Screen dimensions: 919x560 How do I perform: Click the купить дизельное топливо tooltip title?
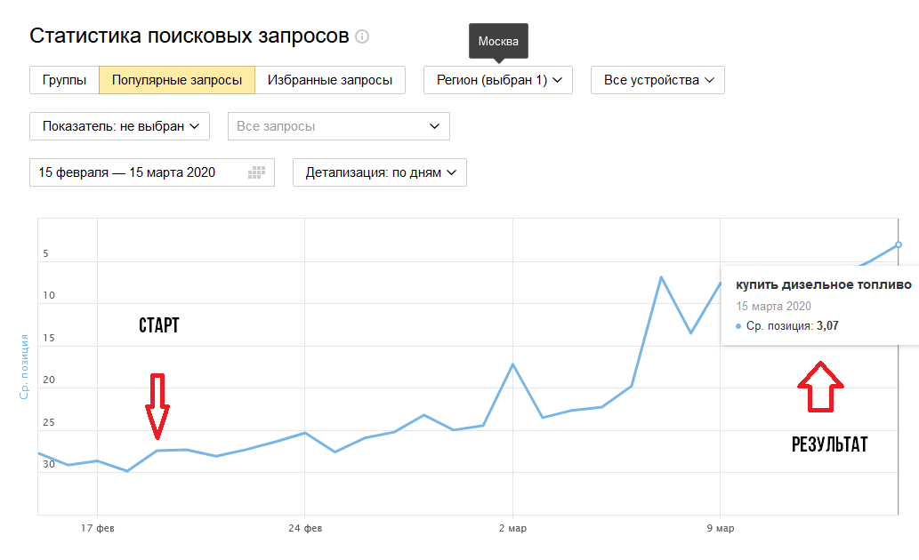(824, 285)
